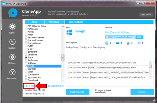
Task: Click the Restore button
Action: (x=142, y=92)
